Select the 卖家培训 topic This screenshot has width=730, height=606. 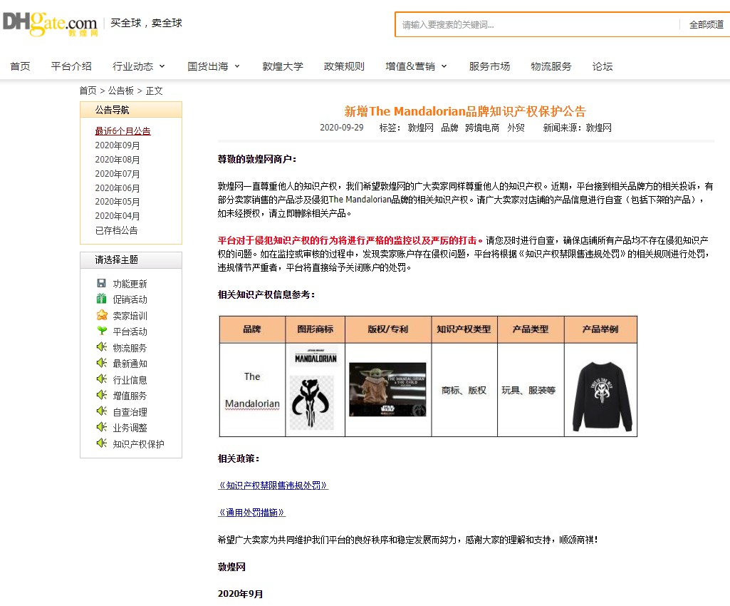130,316
